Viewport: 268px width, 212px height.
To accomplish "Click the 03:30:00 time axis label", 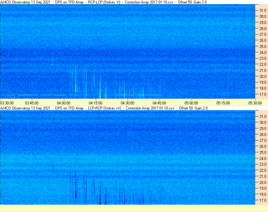I will (7, 103).
